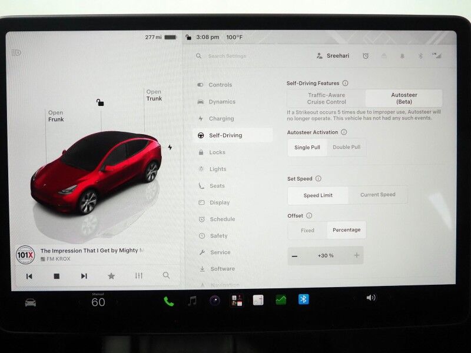This screenshot has width=471, height=353.
Task: Toggle the headlight indicator icon
Action: click(16, 53)
